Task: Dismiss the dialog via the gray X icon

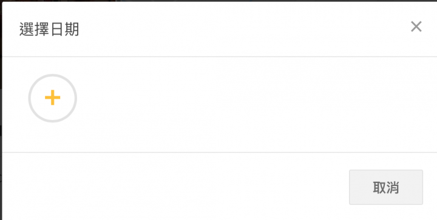Action: (416, 27)
